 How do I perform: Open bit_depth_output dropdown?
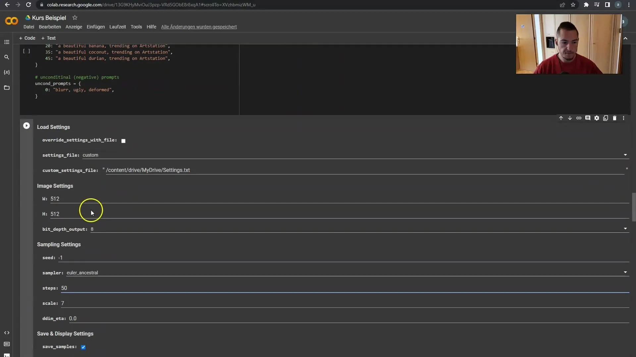point(360,229)
